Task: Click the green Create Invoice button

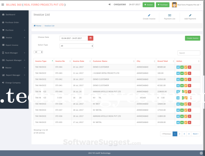Action: [x=192, y=38]
